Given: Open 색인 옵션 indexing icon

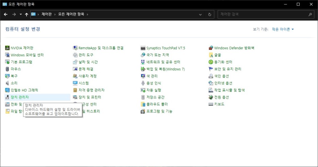Looking at the screenshot, I should coord(211,76).
